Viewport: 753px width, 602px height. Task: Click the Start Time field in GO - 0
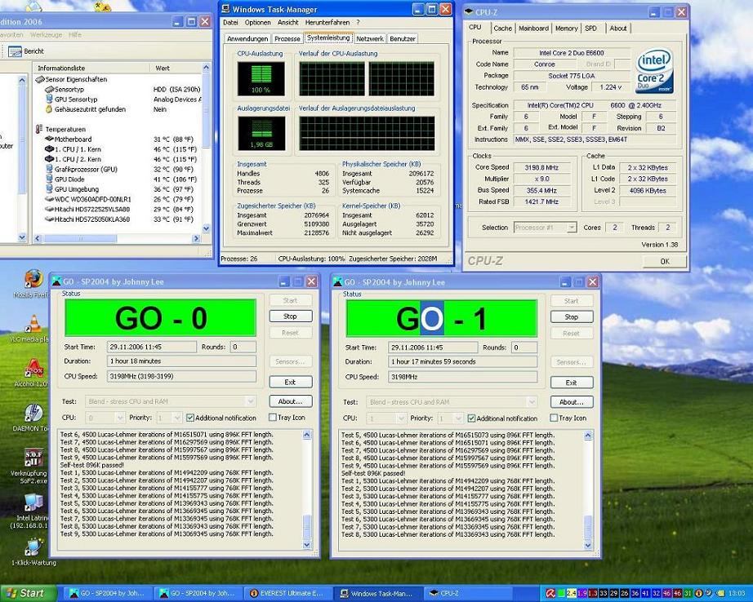click(x=152, y=347)
